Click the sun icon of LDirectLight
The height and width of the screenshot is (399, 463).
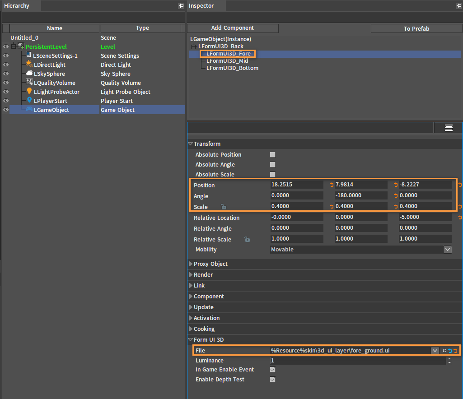[x=29, y=64]
